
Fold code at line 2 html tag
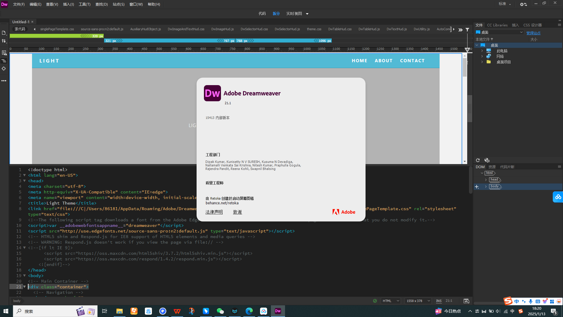pos(24,175)
